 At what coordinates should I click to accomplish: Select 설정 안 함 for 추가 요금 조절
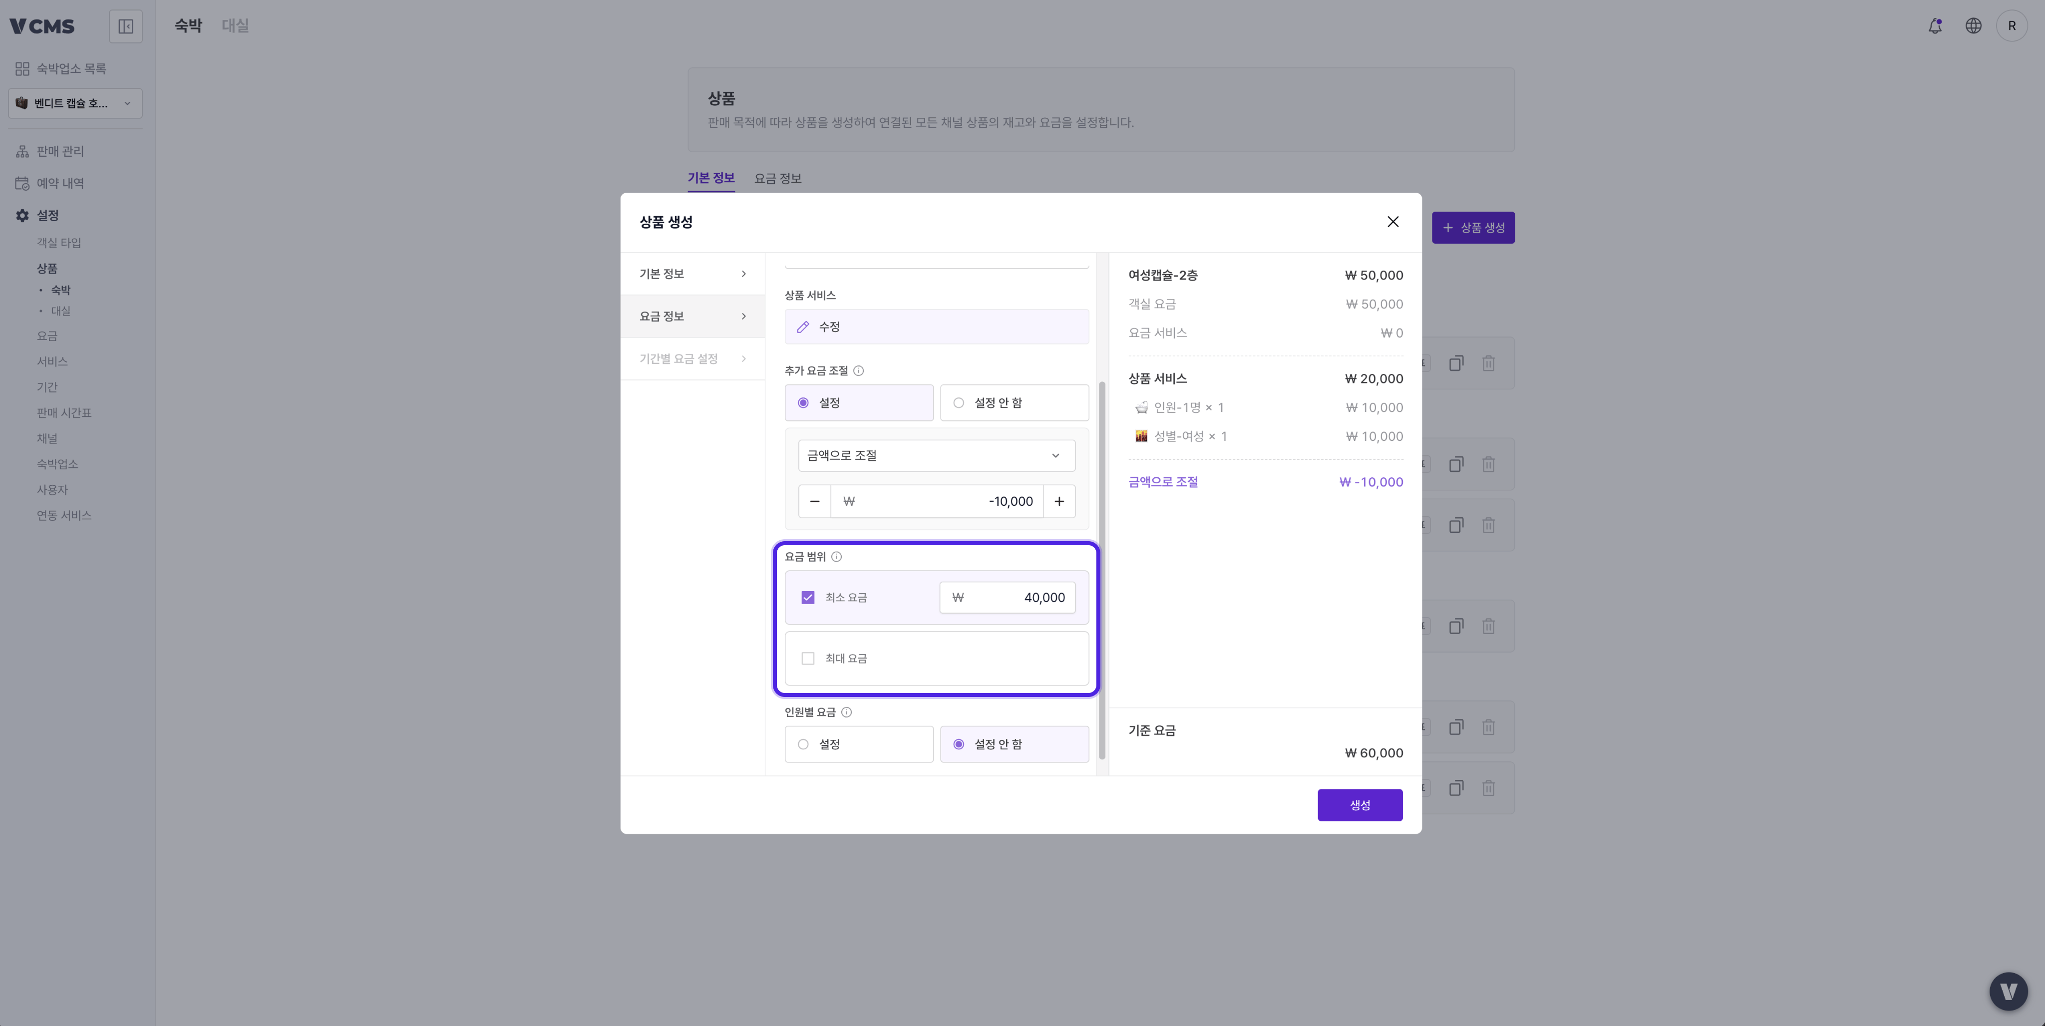tap(1014, 402)
